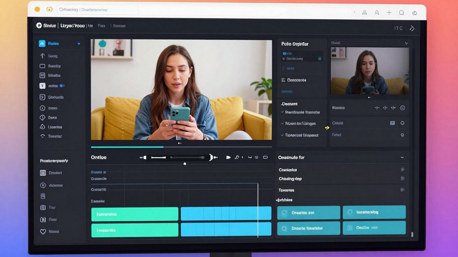Select the white T text tool icon
The width and height of the screenshot is (458, 257).
pyautogui.click(x=42, y=86)
